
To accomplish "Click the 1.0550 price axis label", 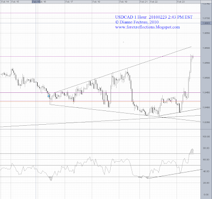I will [x=206, y=63].
